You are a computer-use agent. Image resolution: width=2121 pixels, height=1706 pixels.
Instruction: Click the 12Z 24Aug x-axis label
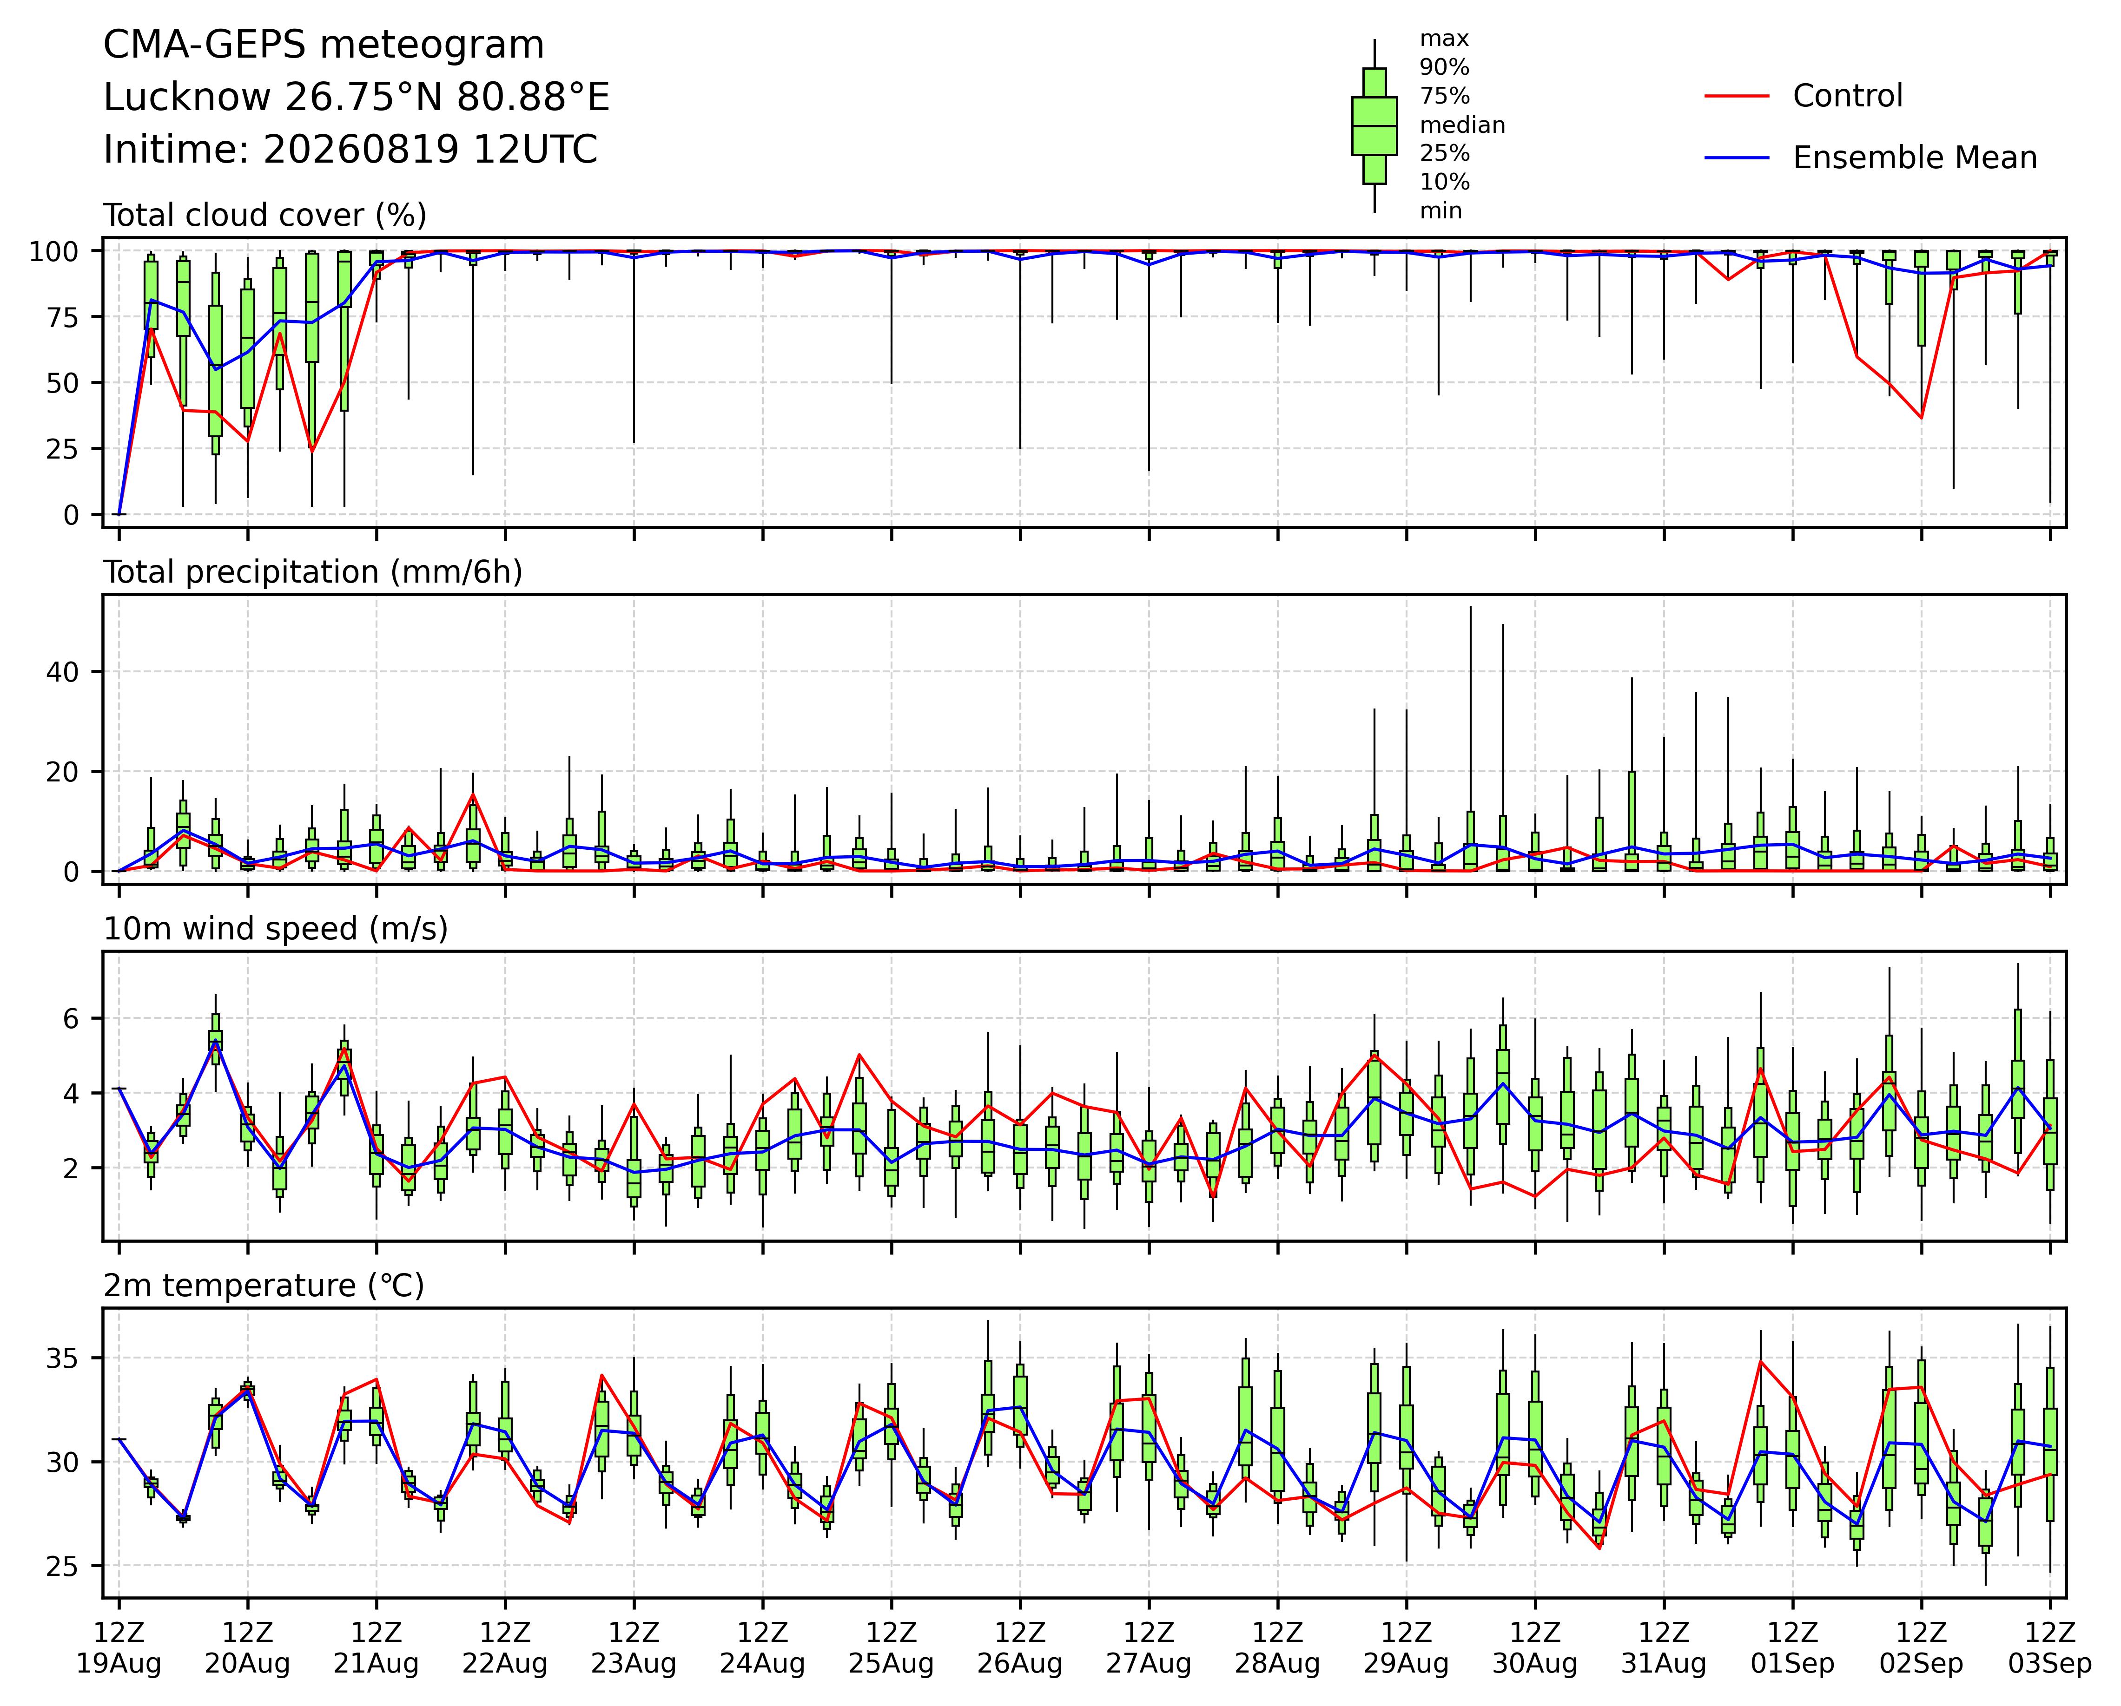click(x=762, y=1648)
